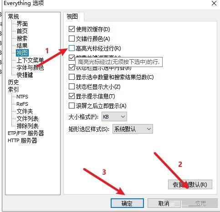Confirm with the 确定 button

(127, 203)
